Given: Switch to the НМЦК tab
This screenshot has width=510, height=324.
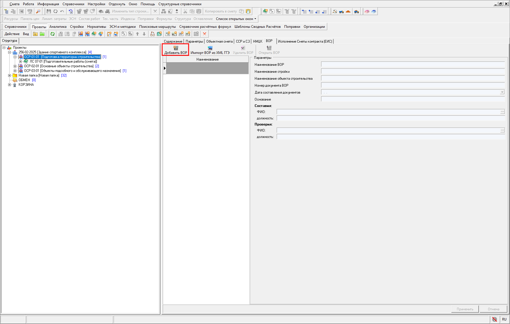Looking at the screenshot, I should [x=257, y=41].
